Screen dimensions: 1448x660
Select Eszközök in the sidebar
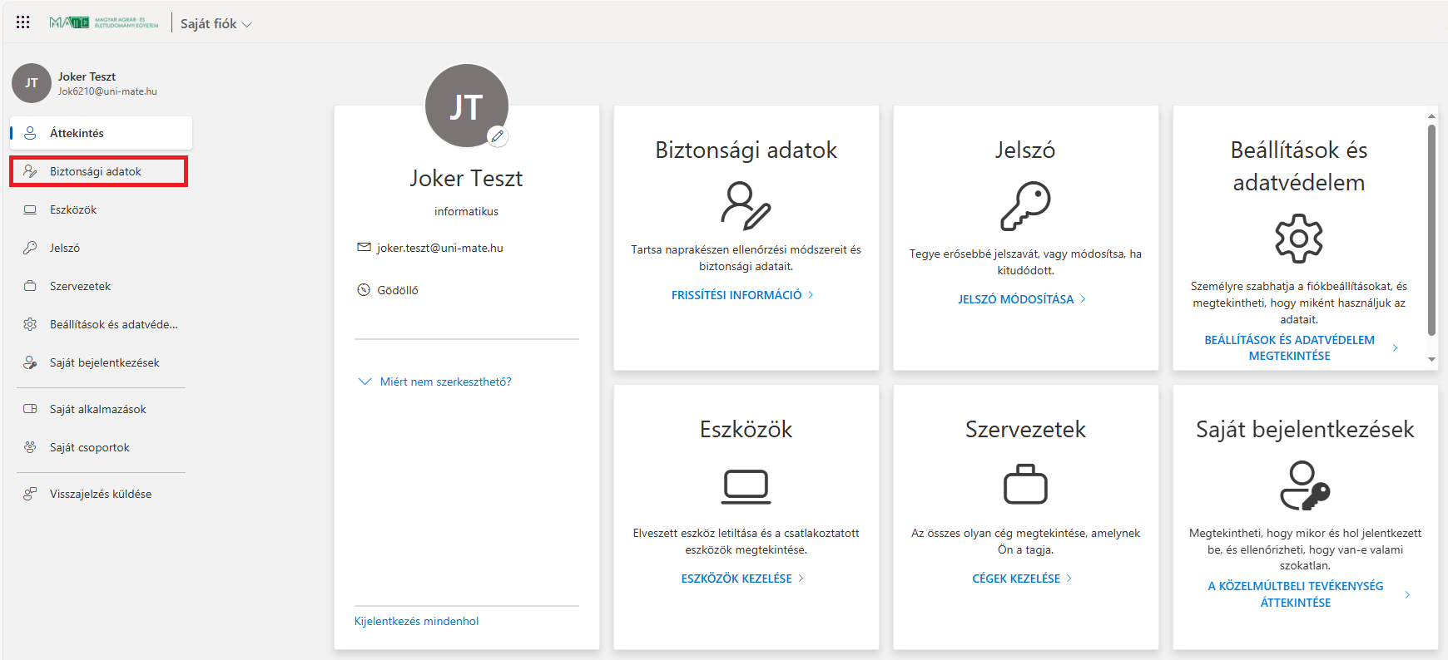(x=73, y=209)
